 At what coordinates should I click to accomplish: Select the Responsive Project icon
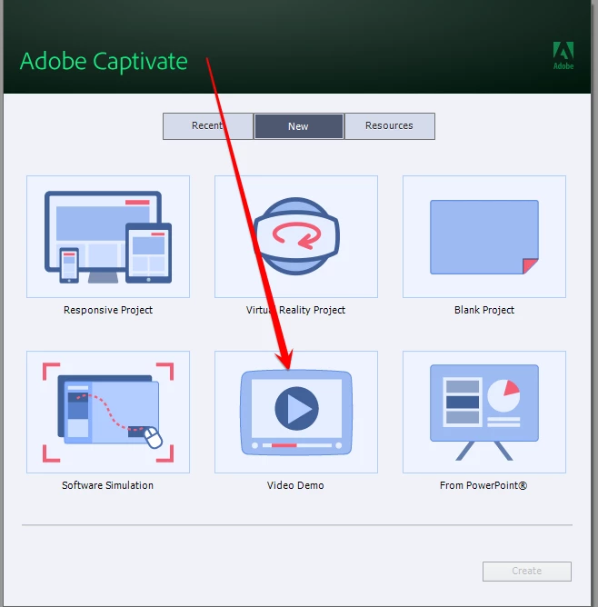pyautogui.click(x=108, y=236)
